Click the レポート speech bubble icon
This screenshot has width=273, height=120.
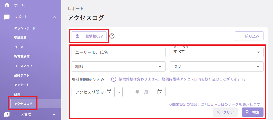click(x=7, y=17)
